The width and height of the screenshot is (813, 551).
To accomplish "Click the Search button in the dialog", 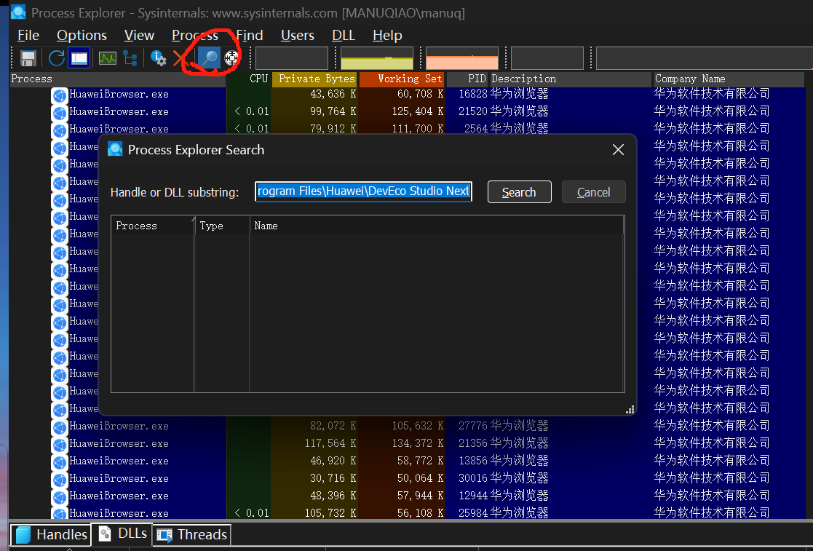I will [519, 191].
